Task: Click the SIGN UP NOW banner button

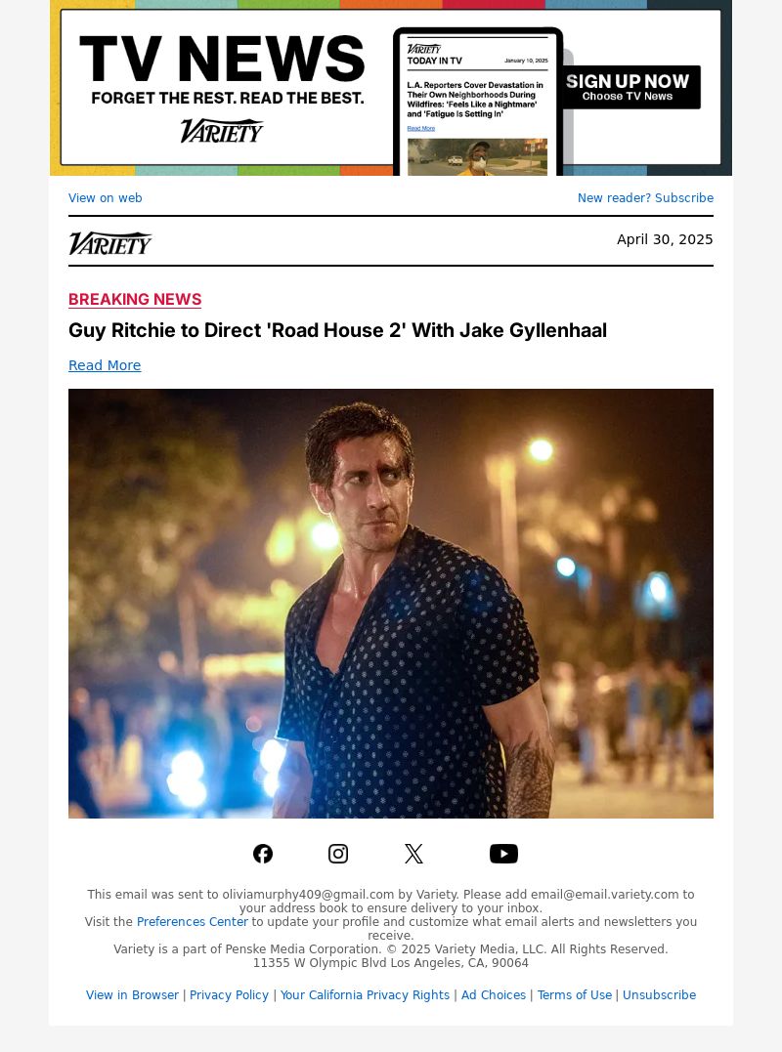Action: 627,87
